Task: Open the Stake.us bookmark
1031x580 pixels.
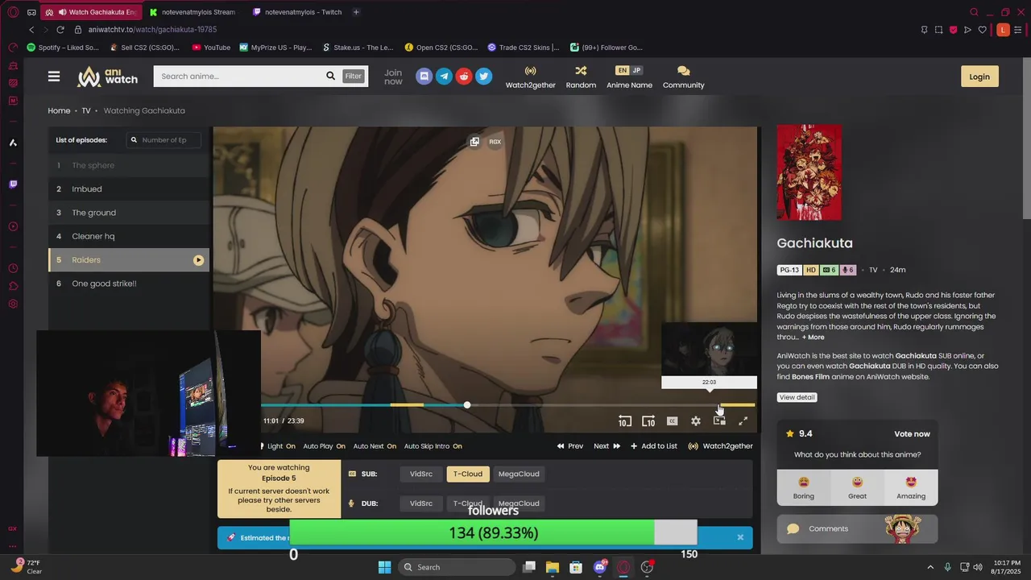Action: 358,48
